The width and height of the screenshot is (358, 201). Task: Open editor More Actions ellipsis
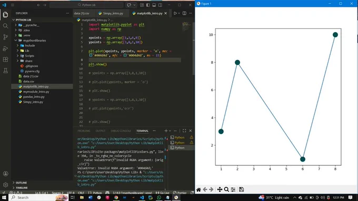[x=191, y=13]
